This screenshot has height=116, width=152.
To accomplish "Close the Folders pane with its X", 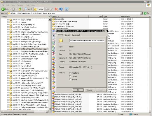I will [x=49, y=17].
